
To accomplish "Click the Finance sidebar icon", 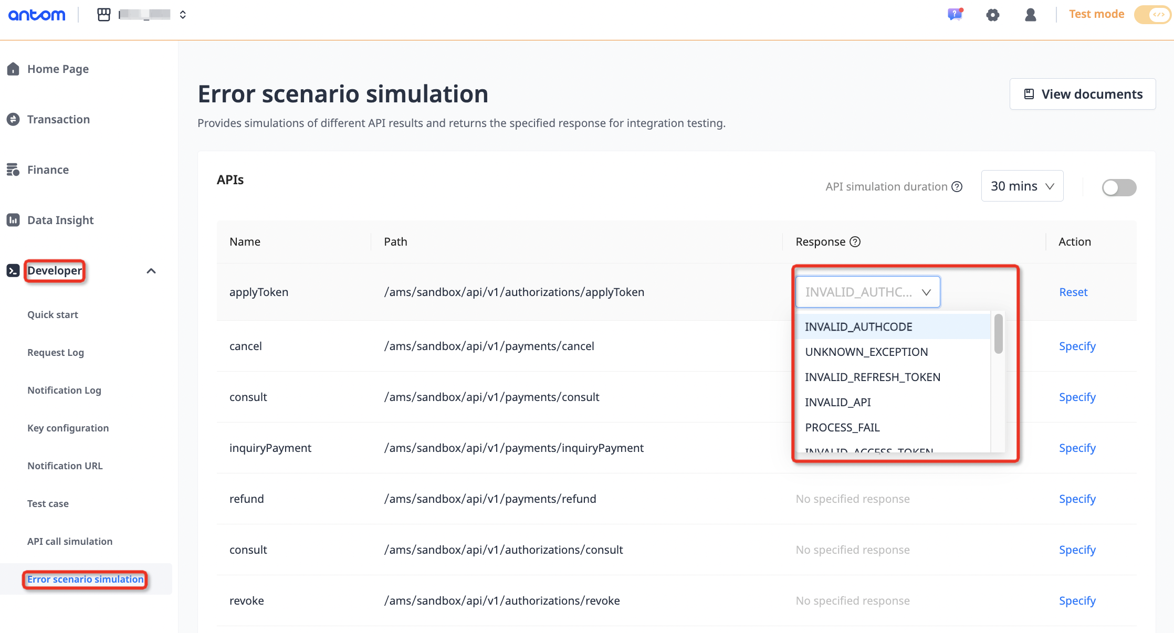I will click(13, 170).
